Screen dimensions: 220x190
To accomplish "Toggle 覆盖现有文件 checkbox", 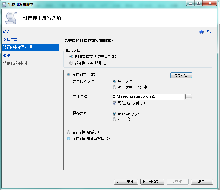I will 115,103.
